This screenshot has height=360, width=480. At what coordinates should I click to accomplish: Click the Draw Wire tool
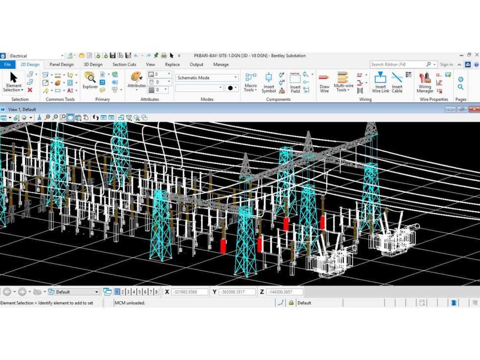[x=324, y=82]
